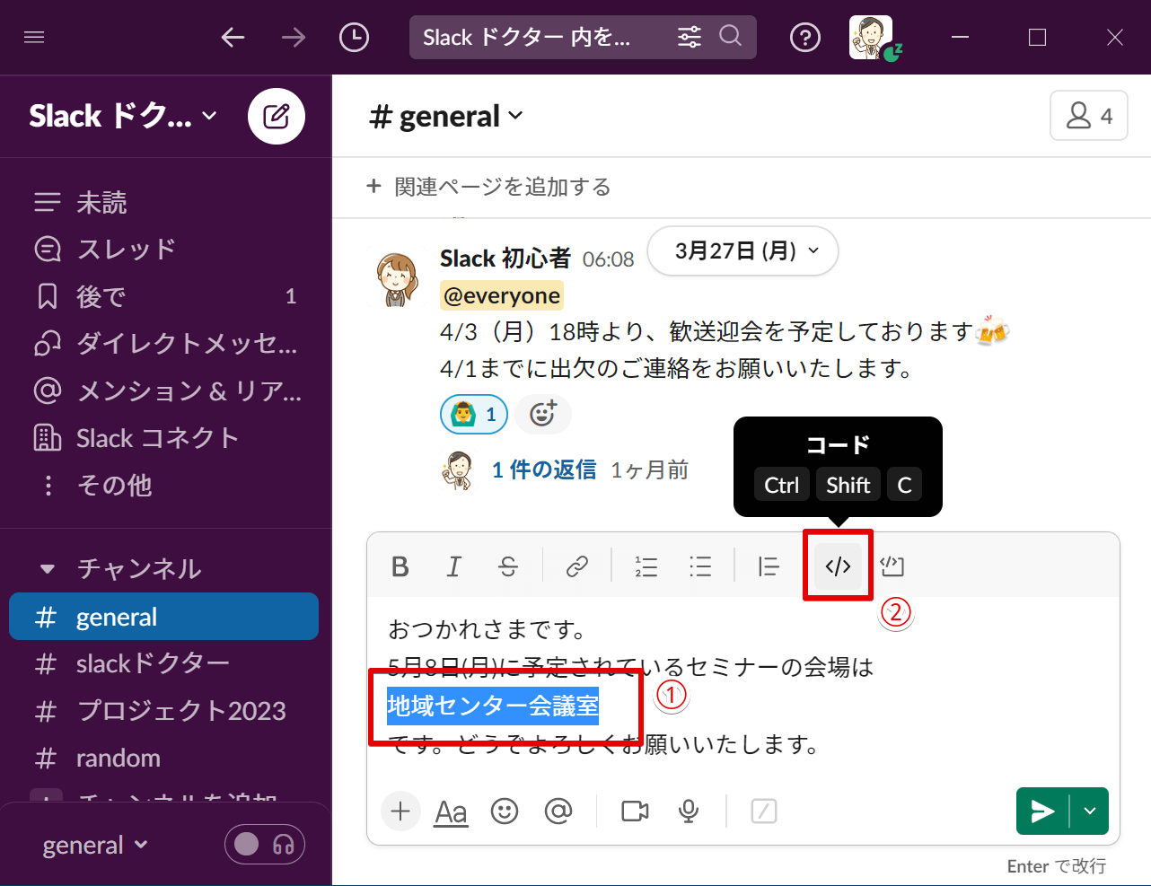This screenshot has width=1151, height=886.
Task: Insert a code block
Action: click(x=891, y=566)
